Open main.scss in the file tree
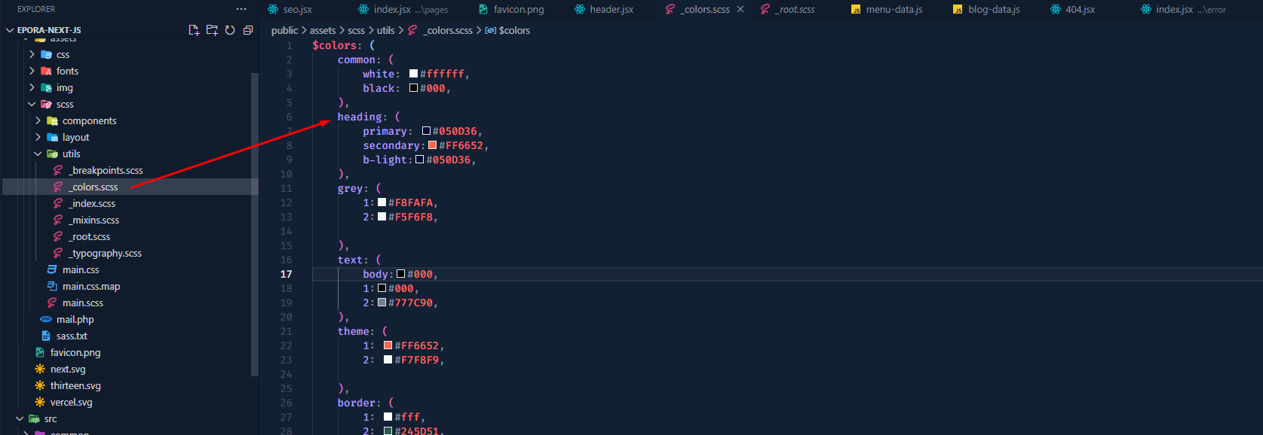Viewport: 1263px width, 435px height. (83, 303)
